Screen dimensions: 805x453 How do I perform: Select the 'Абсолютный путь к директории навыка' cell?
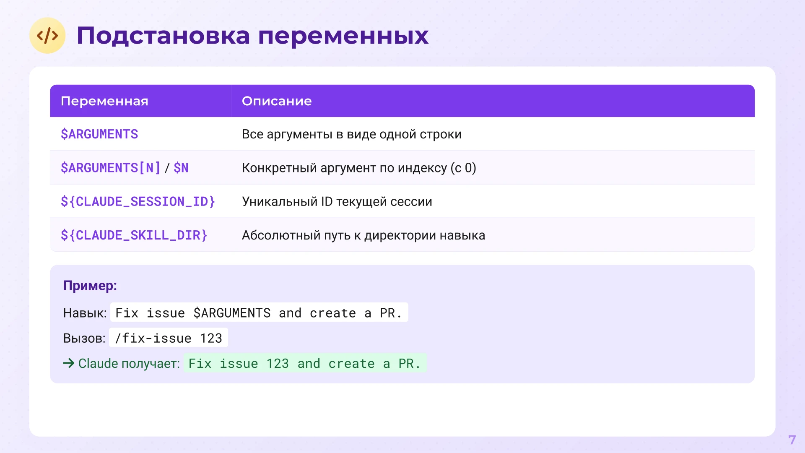tap(364, 235)
